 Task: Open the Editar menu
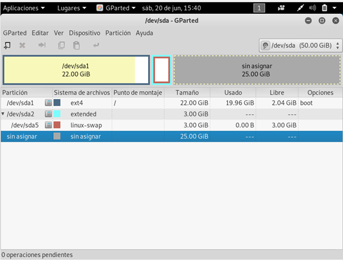40,33
